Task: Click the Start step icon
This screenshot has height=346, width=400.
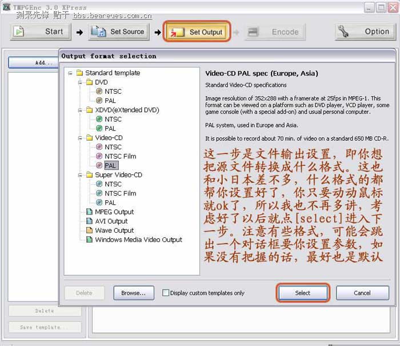Action: tap(19, 31)
